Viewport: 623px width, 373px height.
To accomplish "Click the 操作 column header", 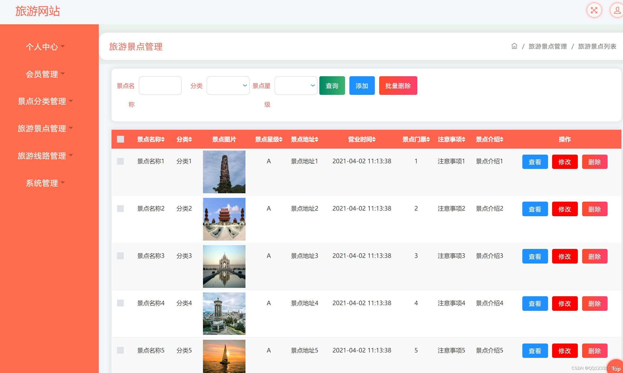I will coord(565,139).
